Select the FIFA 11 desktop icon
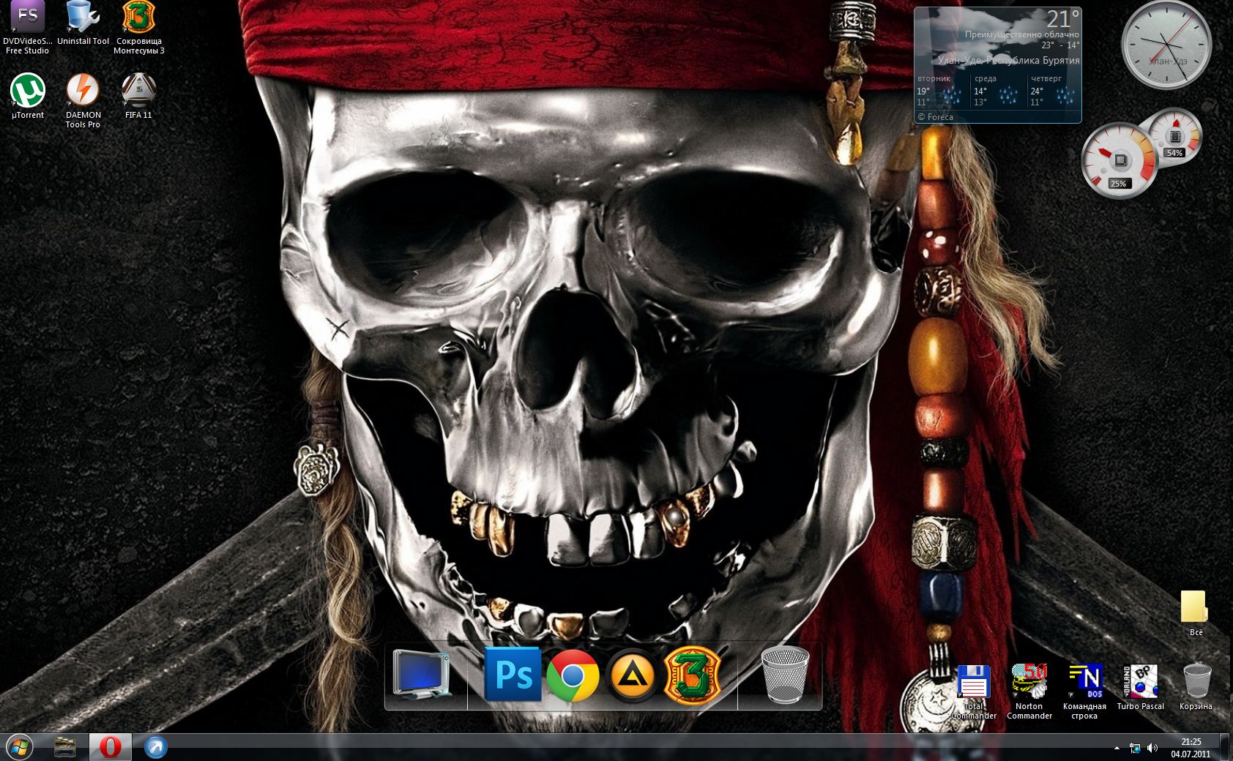This screenshot has width=1233, height=761. point(138,92)
